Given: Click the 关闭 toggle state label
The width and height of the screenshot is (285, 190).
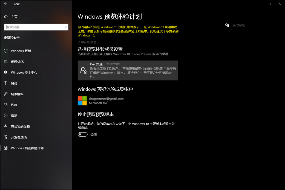Looking at the screenshot, I should 93,135.
